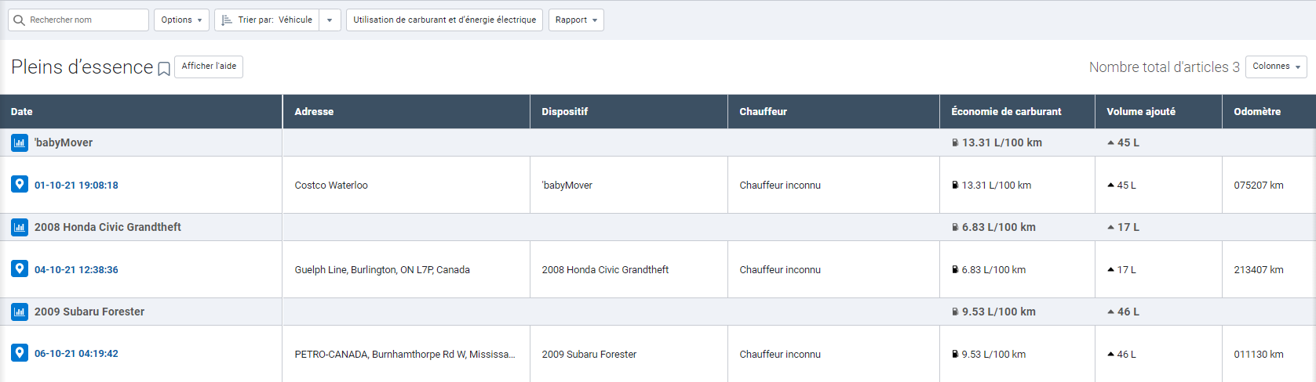
Task: Sort by the Date column header
Action: tap(22, 112)
